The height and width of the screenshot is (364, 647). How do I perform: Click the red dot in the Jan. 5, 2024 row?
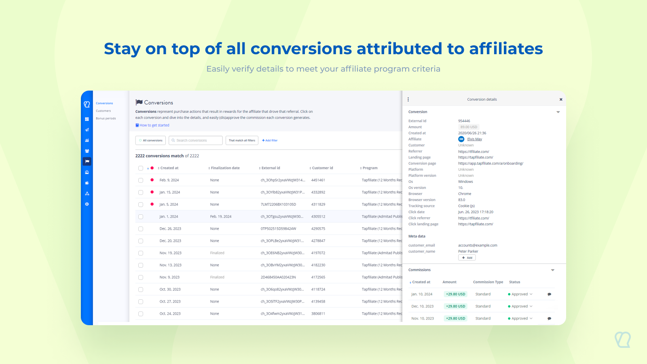pos(152,204)
